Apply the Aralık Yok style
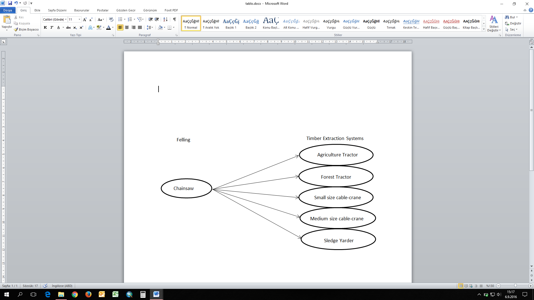534x300 pixels. (211, 23)
